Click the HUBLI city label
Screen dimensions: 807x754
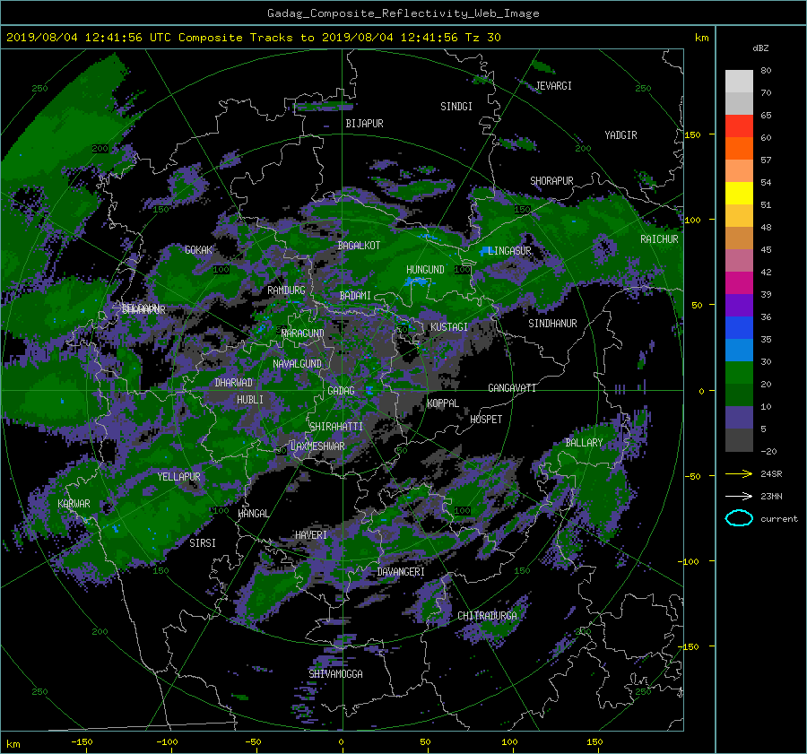point(250,399)
